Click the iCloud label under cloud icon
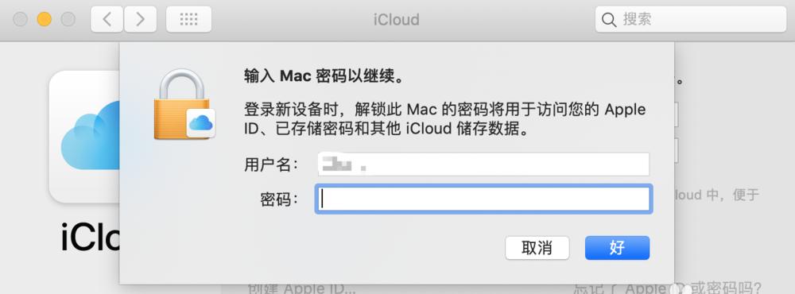The width and height of the screenshot is (795, 294). [91, 238]
